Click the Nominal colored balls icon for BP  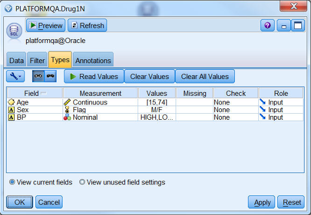coord(67,117)
